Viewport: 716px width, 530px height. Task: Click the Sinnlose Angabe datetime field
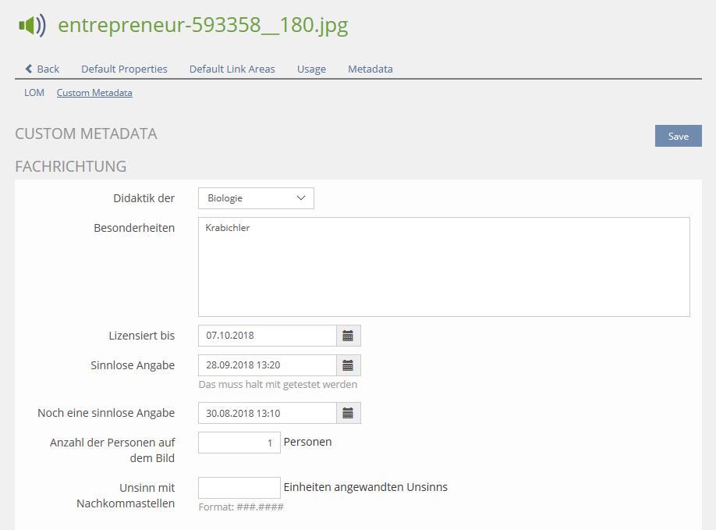(x=267, y=365)
